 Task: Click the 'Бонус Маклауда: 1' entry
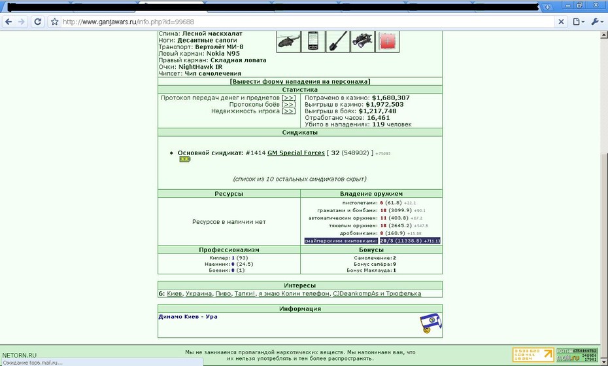371,270
